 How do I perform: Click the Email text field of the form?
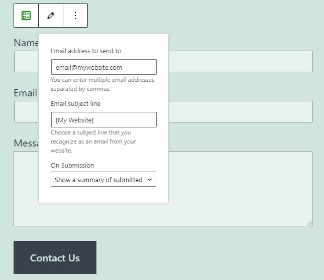coord(241,111)
